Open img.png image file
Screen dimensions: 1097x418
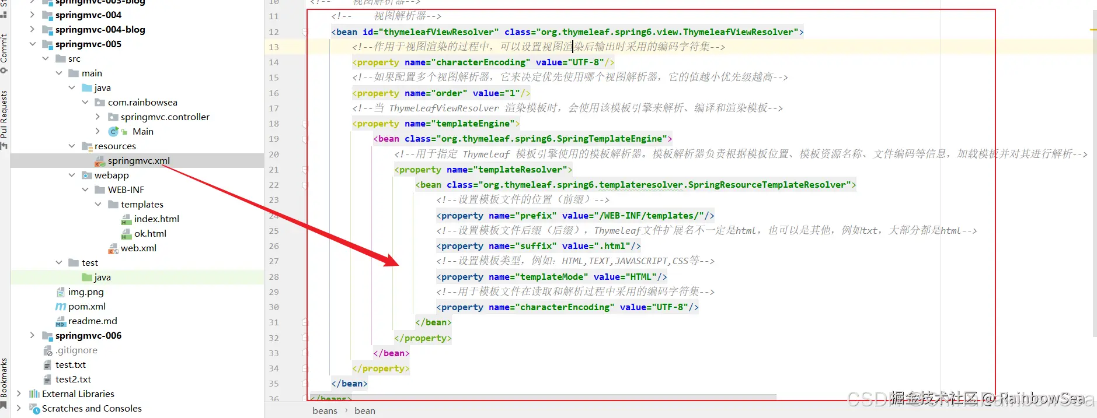coord(86,291)
